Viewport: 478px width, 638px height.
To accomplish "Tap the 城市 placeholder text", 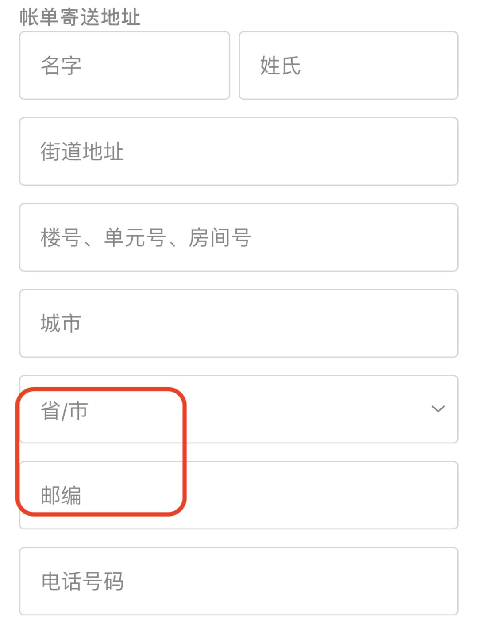I will point(61,323).
